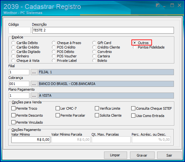Click the Limpar button
This screenshot has width=185, height=162.
tap(115, 155)
